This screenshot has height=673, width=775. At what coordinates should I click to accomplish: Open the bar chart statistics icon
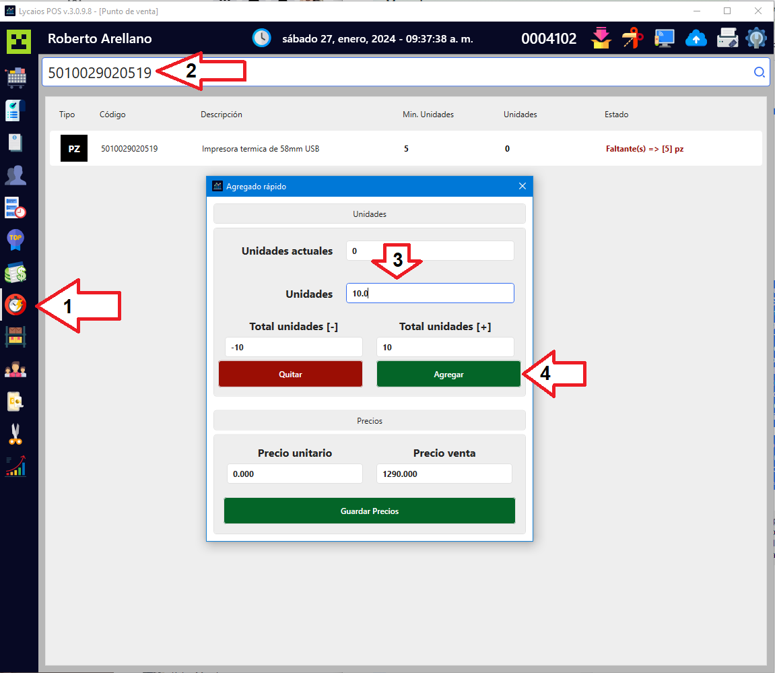(x=16, y=466)
